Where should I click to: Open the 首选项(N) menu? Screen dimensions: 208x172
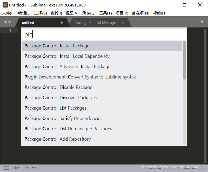[x=140, y=13]
